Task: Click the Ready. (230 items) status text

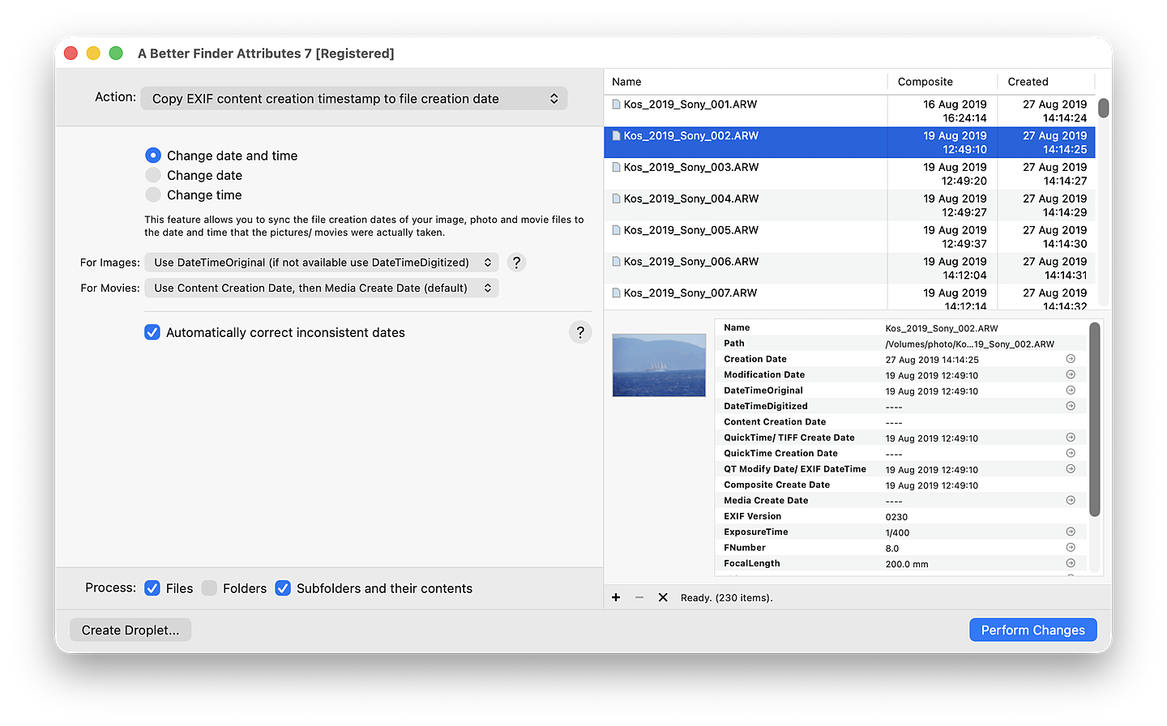Action: tap(727, 598)
